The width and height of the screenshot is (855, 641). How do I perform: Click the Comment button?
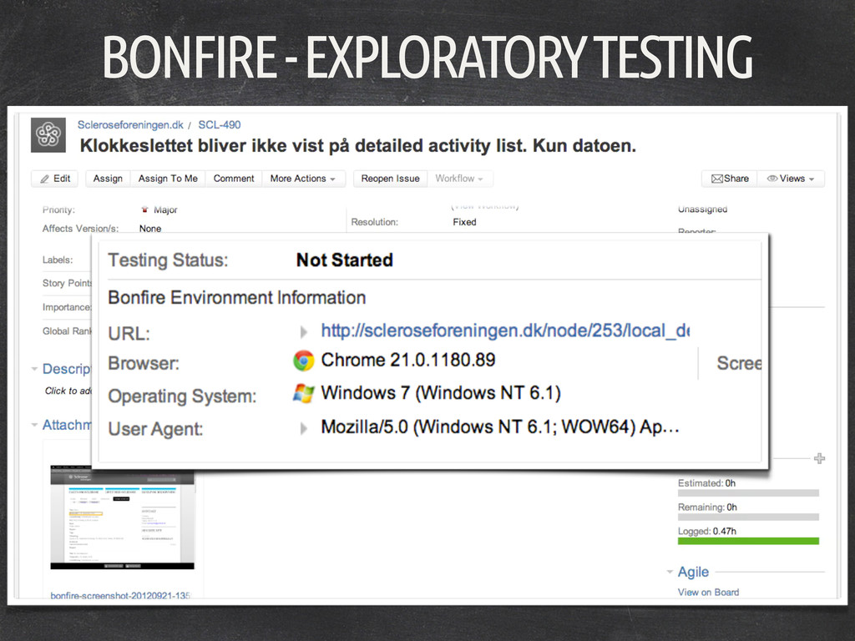click(234, 179)
